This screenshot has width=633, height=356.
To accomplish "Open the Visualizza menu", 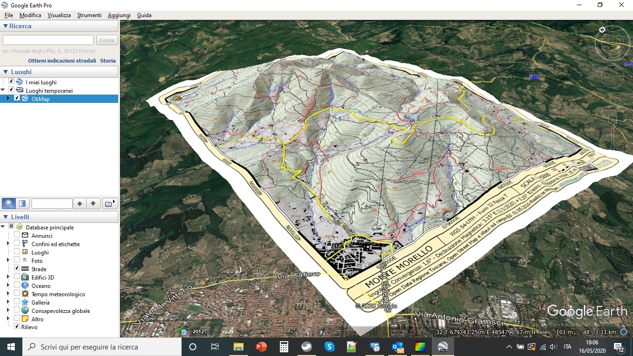I will tap(59, 15).
